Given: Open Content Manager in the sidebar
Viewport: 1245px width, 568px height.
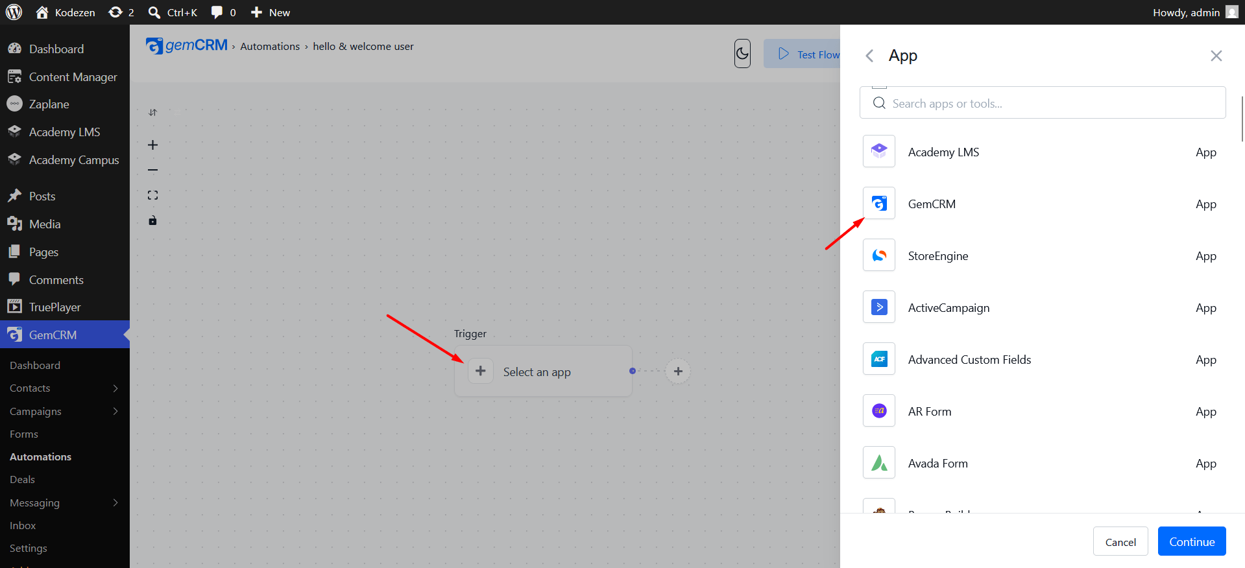Looking at the screenshot, I should tap(73, 77).
